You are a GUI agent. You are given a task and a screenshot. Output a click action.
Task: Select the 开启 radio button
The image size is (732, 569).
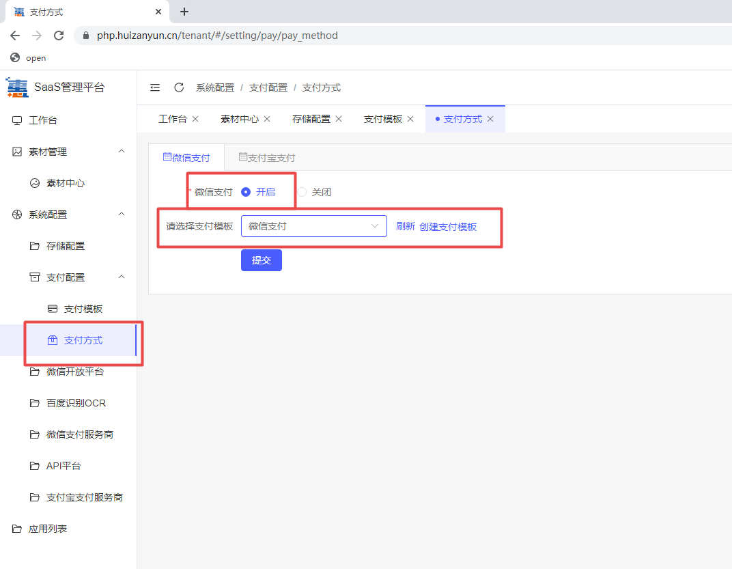246,192
